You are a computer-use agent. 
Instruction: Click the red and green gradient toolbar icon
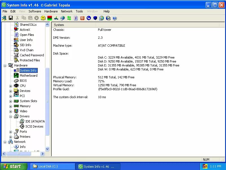pos(50,18)
